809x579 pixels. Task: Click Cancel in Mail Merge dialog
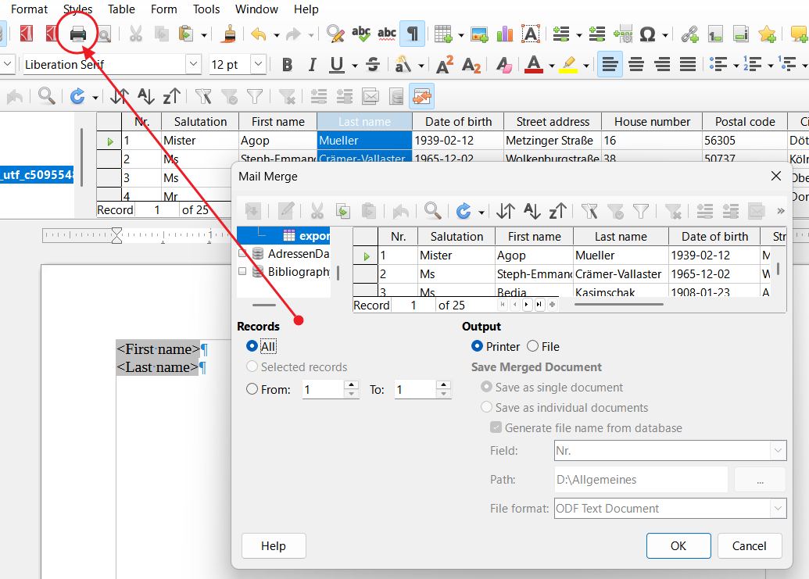tap(749, 545)
